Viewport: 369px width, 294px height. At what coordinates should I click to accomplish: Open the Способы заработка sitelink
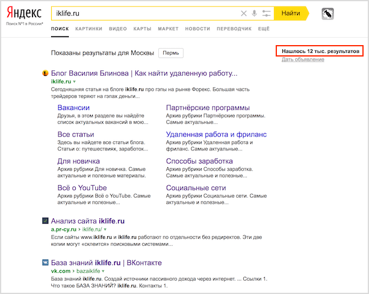(199, 161)
